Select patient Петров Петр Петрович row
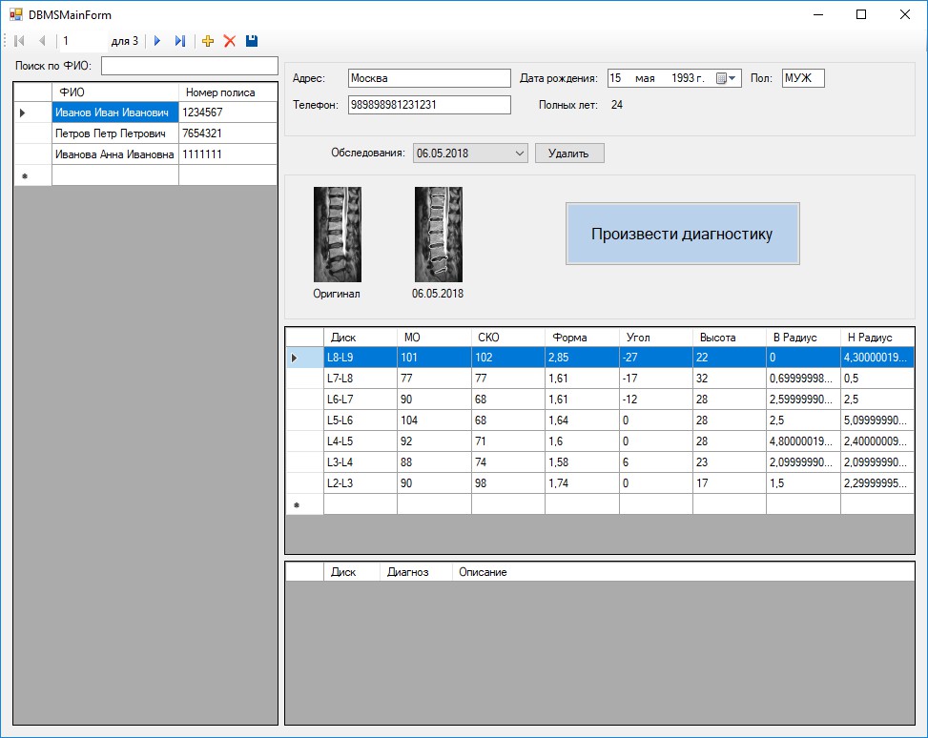Viewport: 928px width, 738px height. coord(114,133)
